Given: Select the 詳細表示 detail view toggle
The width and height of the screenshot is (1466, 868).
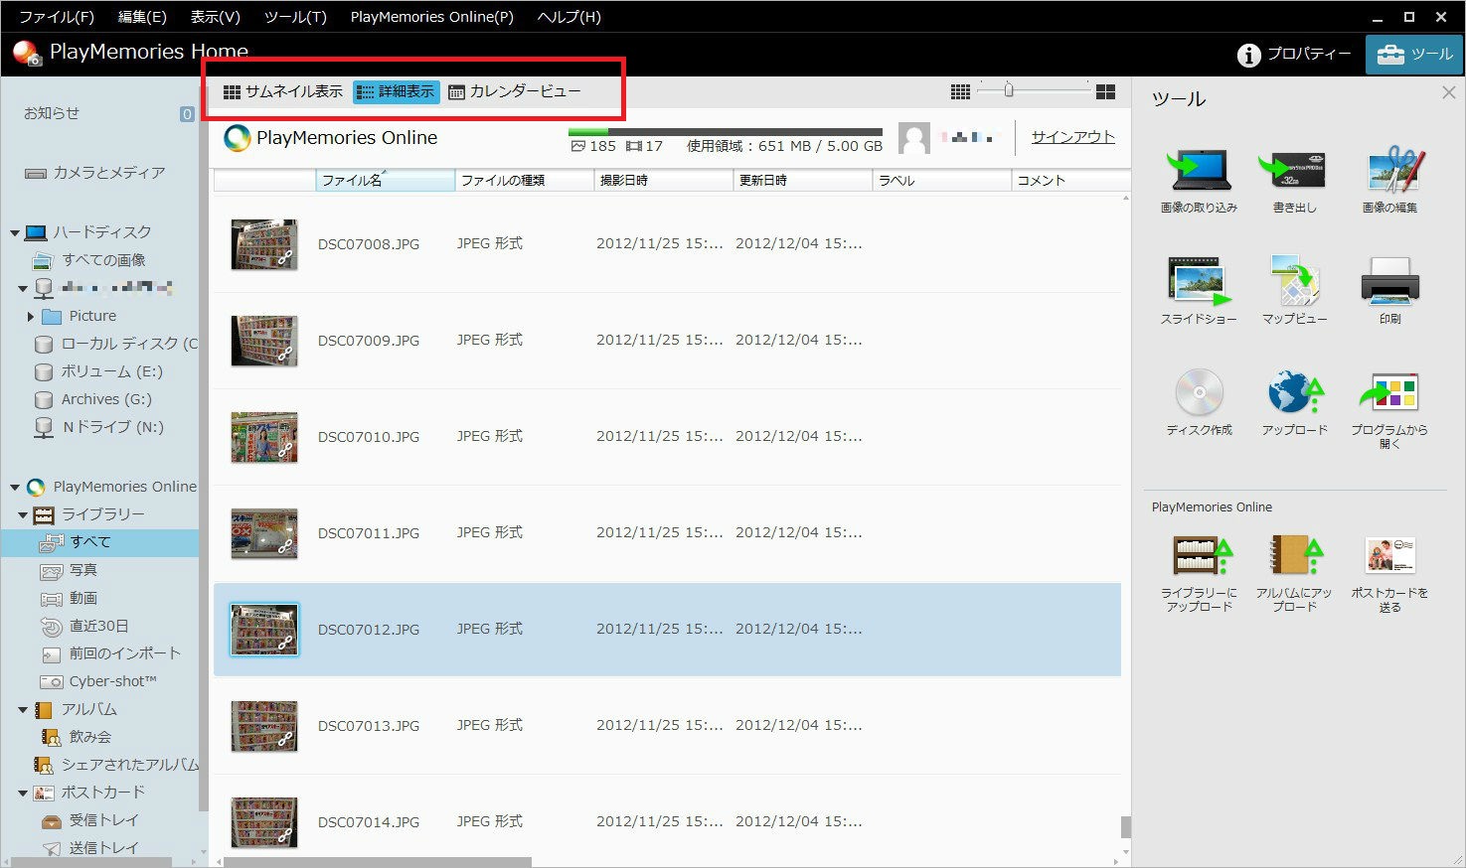Looking at the screenshot, I should 397,91.
